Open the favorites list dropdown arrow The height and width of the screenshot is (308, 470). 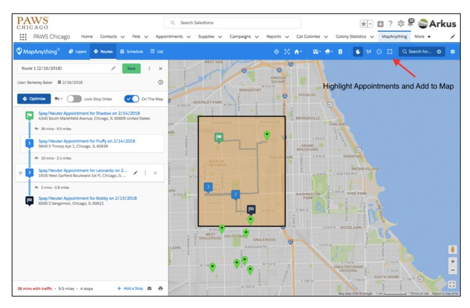pyautogui.click(x=370, y=24)
